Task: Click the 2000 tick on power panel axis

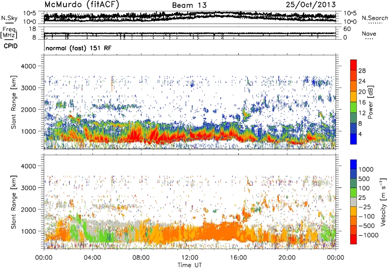Action: click(28, 109)
